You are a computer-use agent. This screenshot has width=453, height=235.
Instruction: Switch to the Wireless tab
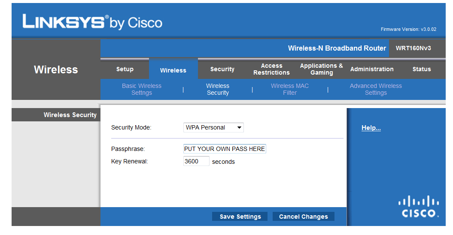coord(173,70)
